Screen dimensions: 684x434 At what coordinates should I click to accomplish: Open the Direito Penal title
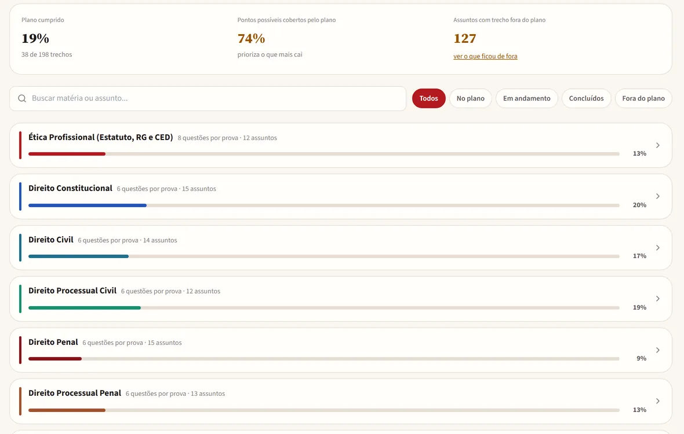coord(53,342)
